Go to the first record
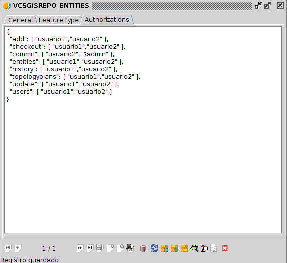 point(8,248)
